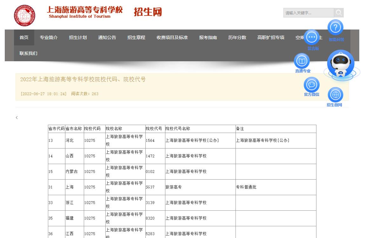The height and width of the screenshot is (238, 365).
Task: Click the date stamp 2022-06-27 18:01:24
Action: [43, 94]
